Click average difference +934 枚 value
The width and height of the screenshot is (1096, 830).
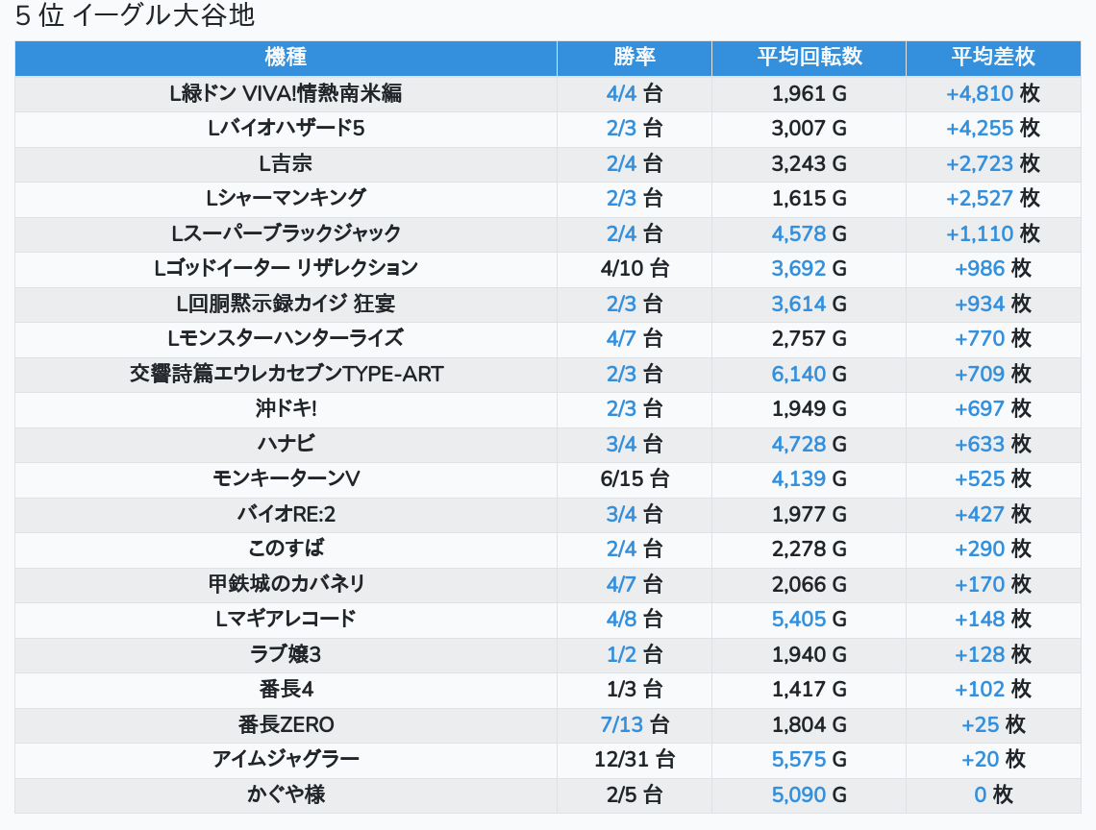[992, 304]
